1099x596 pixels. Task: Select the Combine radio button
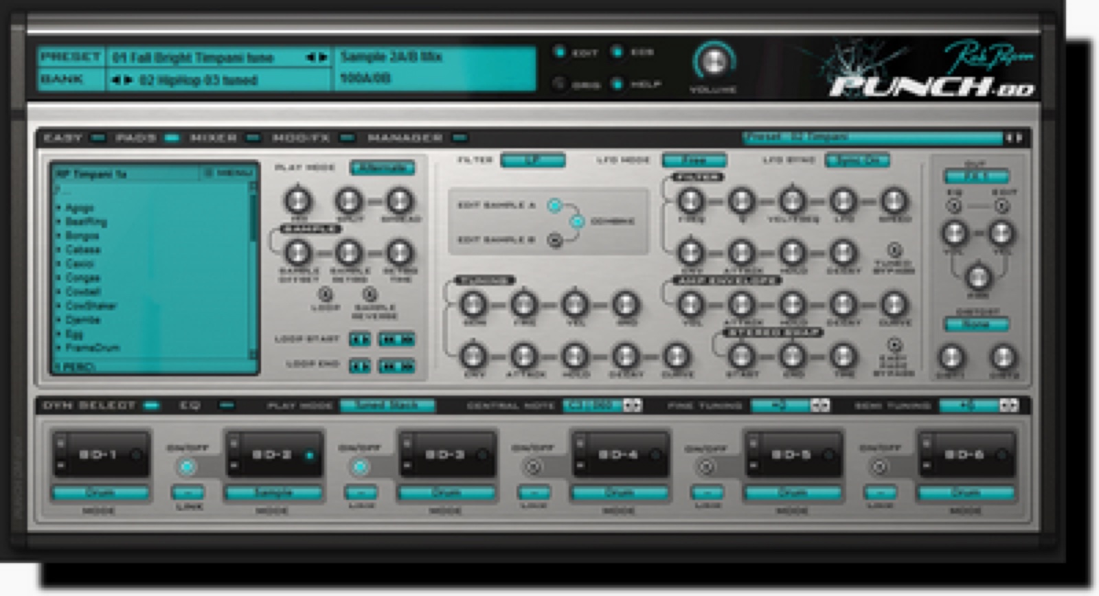point(577,221)
